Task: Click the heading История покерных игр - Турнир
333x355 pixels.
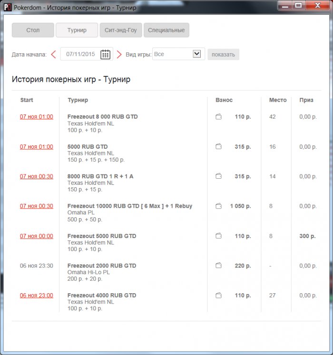Action: point(71,79)
